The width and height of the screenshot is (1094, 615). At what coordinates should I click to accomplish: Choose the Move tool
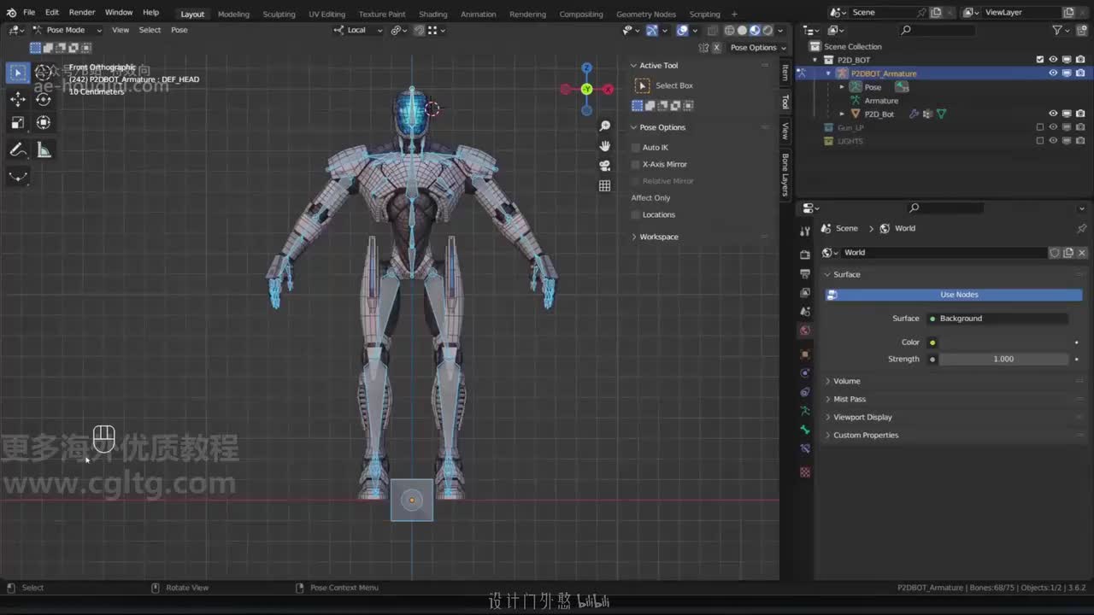click(x=18, y=99)
